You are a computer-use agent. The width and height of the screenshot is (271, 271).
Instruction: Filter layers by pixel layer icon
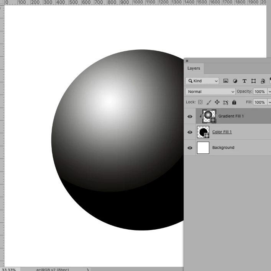226,81
